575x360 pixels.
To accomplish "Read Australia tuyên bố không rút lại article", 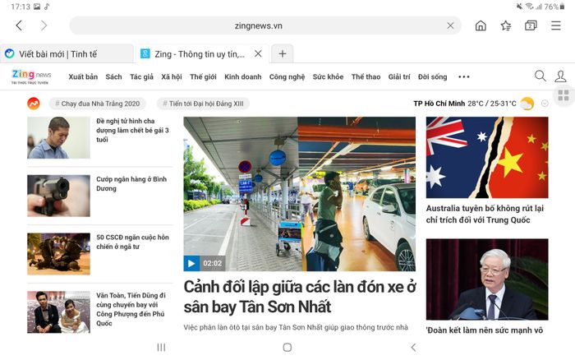I will 485,214.
